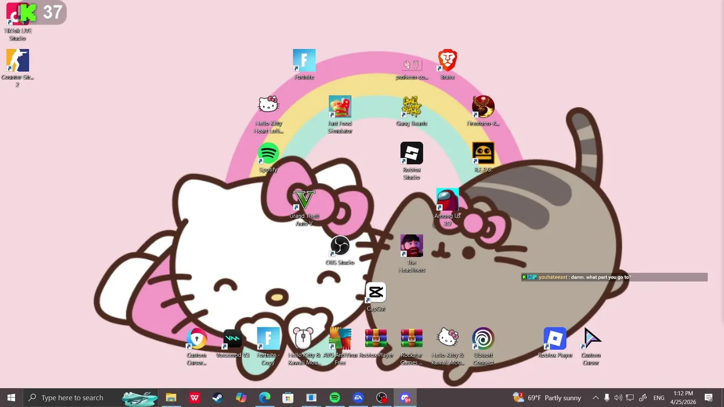Viewport: 724px width, 407px height.
Task: Select the R.E.P.O. game shortcut
Action: pos(483,157)
